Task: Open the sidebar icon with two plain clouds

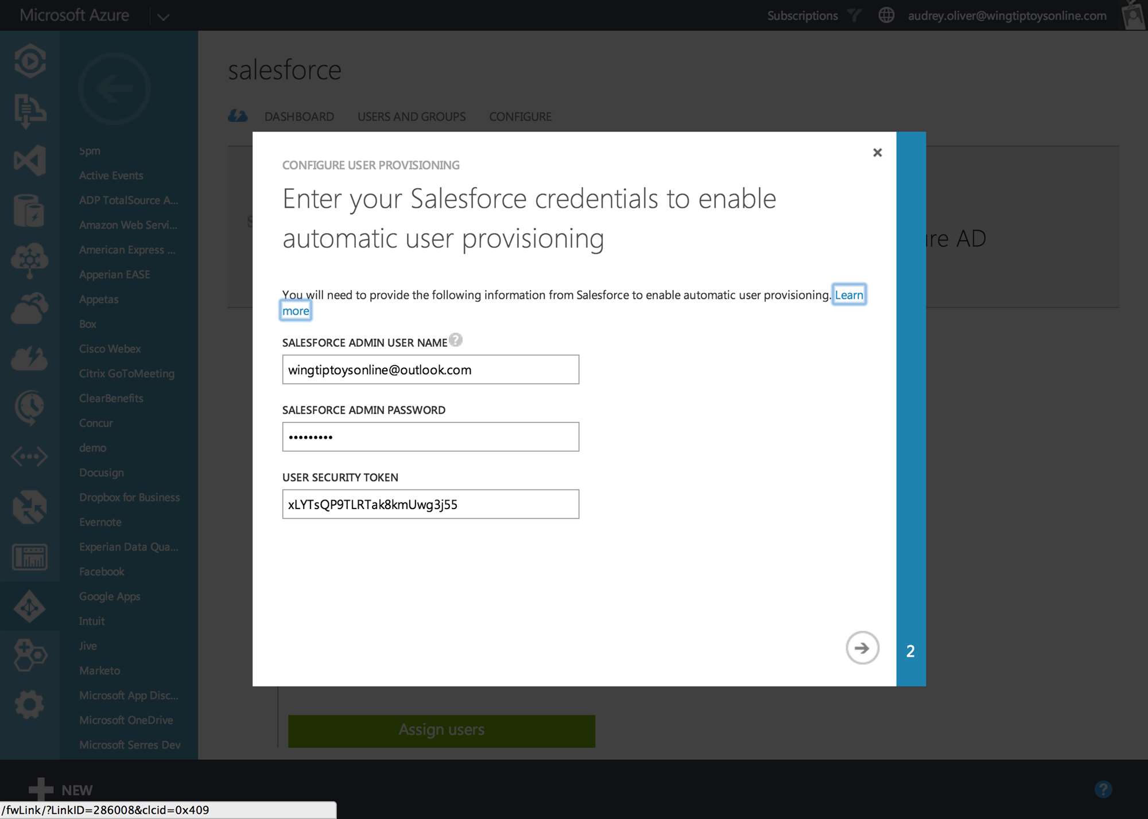Action: [x=30, y=309]
